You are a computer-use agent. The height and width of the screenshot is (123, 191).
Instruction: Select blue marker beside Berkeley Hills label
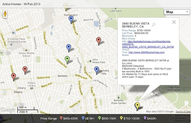point(97,70)
